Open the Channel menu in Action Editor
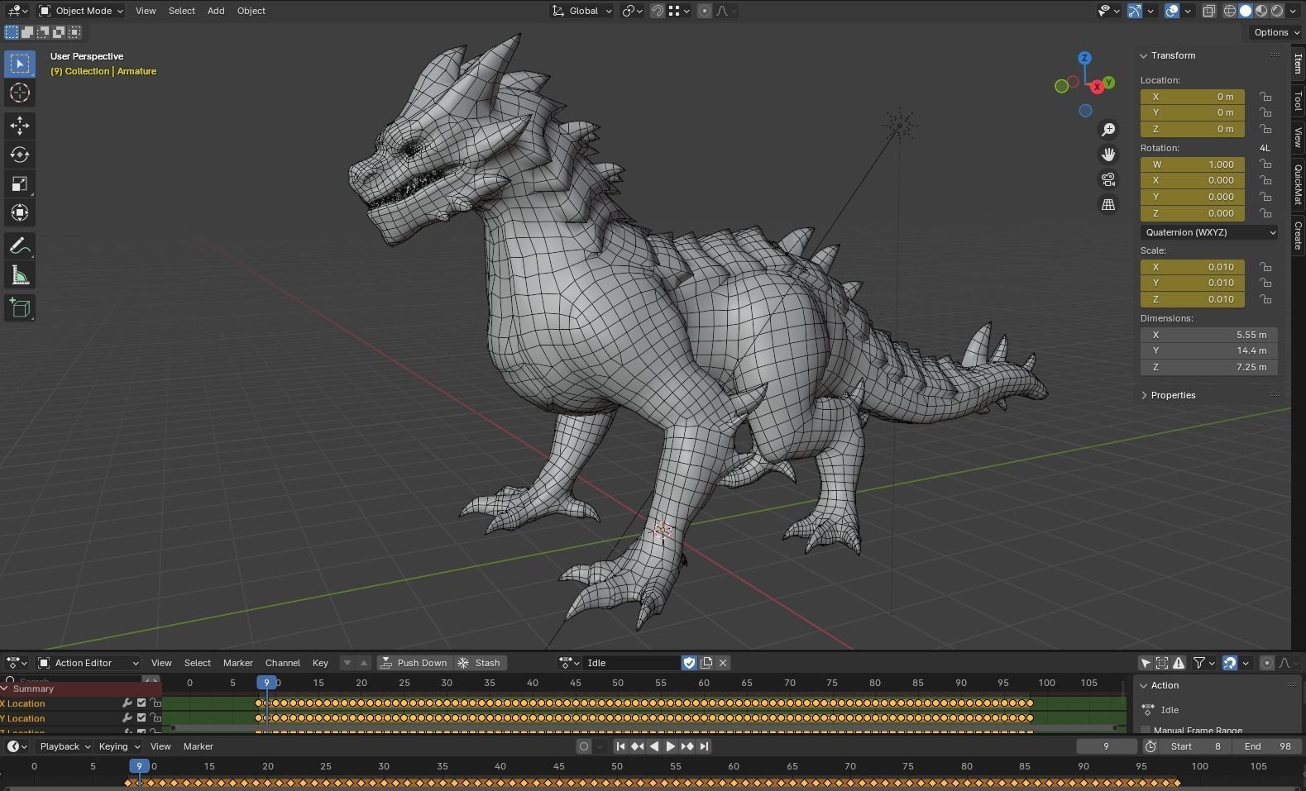1306x791 pixels. (282, 663)
